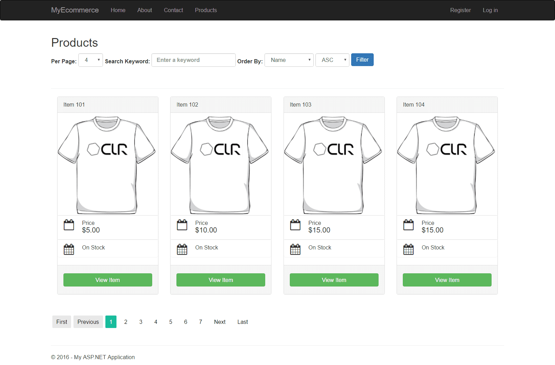This screenshot has height=365, width=555.
Task: Go to the First page
Action: 62,322
